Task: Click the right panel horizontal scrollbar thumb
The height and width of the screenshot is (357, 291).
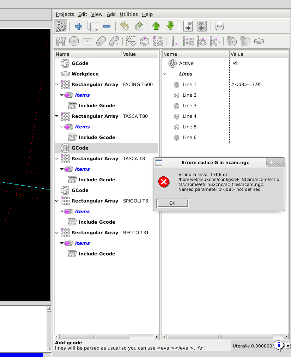Action: (220, 337)
